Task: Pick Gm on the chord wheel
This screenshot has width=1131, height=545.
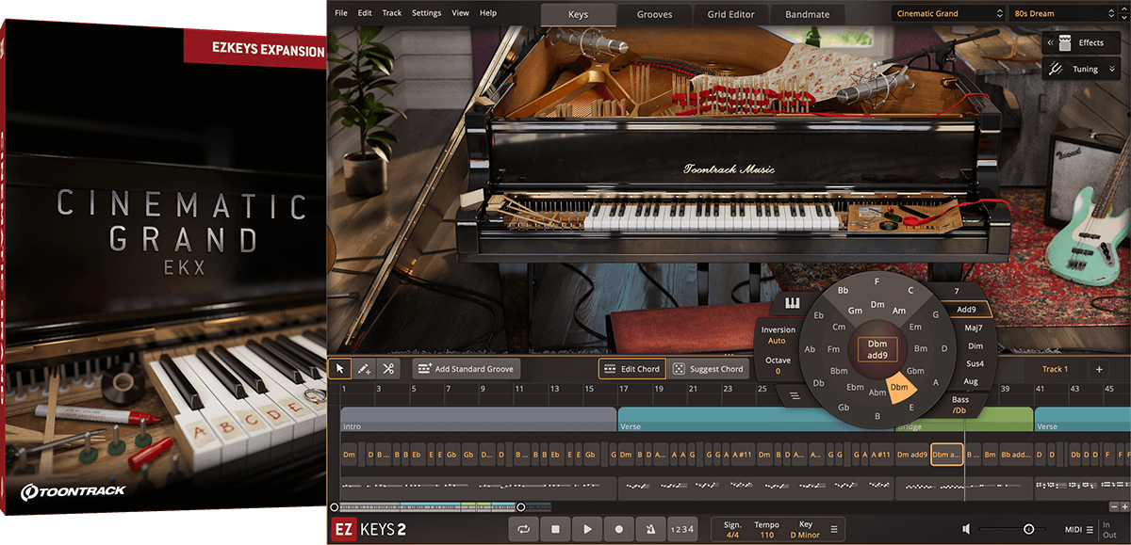Action: click(855, 311)
